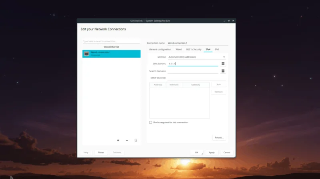This screenshot has width=320, height=179.
Task: Click the export connection icon
Action: tap(136, 140)
